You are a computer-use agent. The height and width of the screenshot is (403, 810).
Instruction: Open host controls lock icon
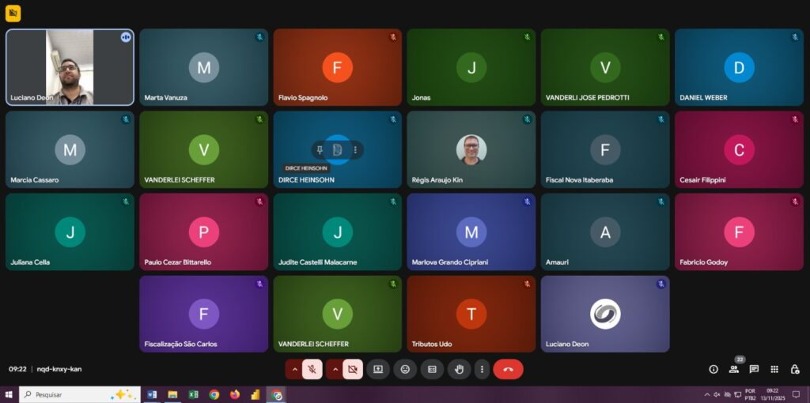coord(795,369)
